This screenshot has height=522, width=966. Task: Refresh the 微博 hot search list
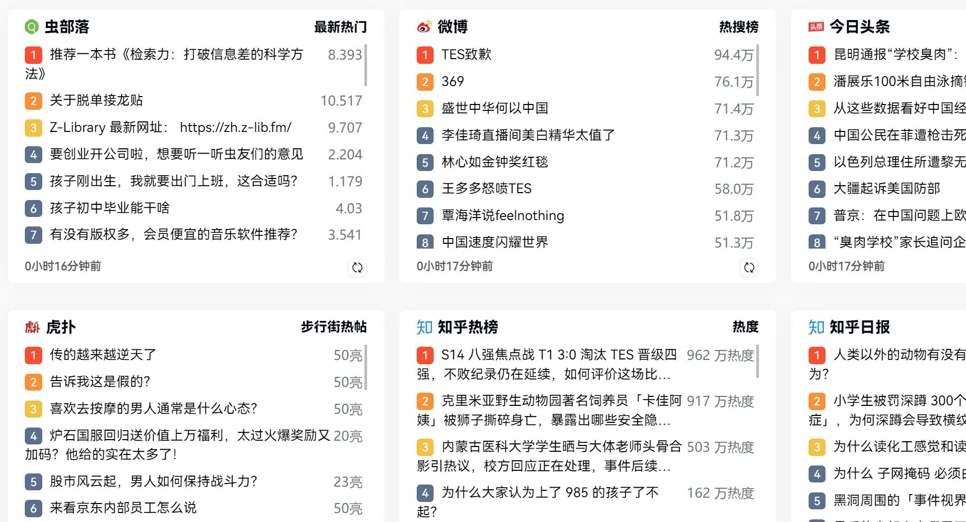pos(749,268)
